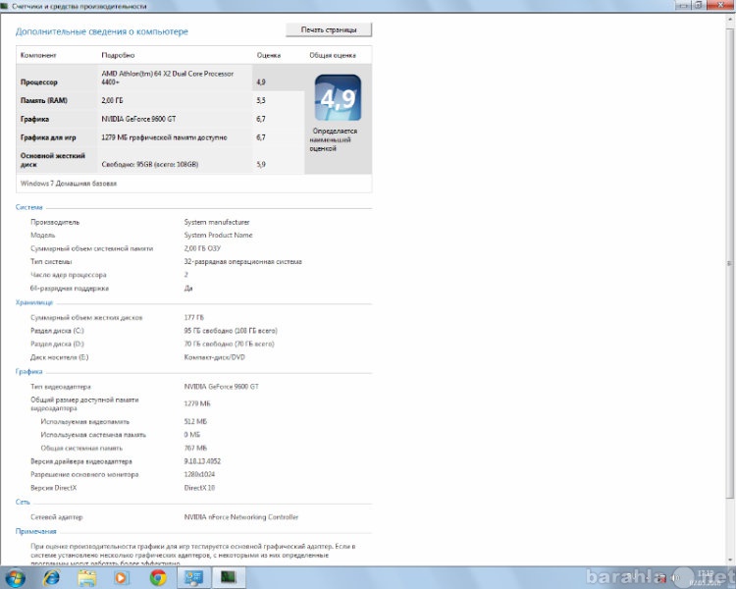This screenshot has height=589, width=736.
Task: Open the taskbar clock and date
Action: coord(707,578)
